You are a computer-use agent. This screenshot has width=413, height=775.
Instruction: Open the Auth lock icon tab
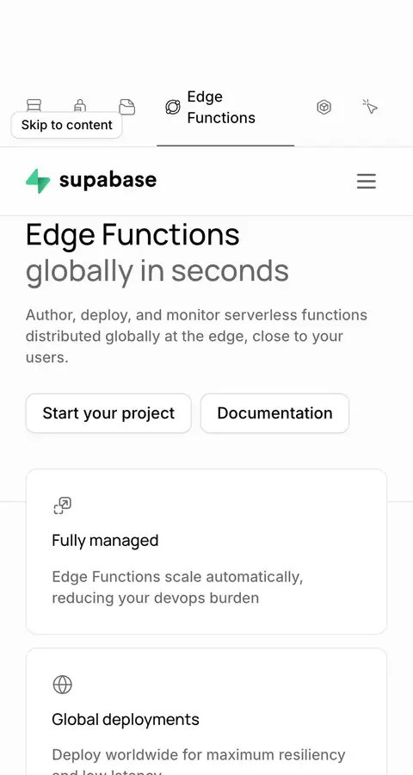(x=80, y=106)
